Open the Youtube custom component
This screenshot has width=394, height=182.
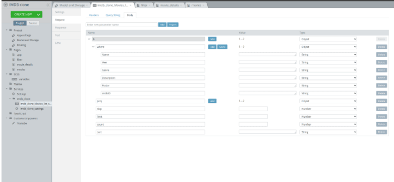point(22,123)
